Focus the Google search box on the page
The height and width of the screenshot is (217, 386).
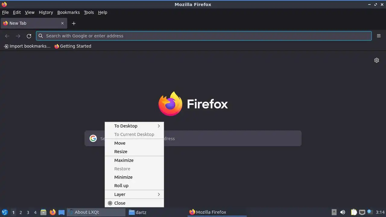pyautogui.click(x=193, y=138)
